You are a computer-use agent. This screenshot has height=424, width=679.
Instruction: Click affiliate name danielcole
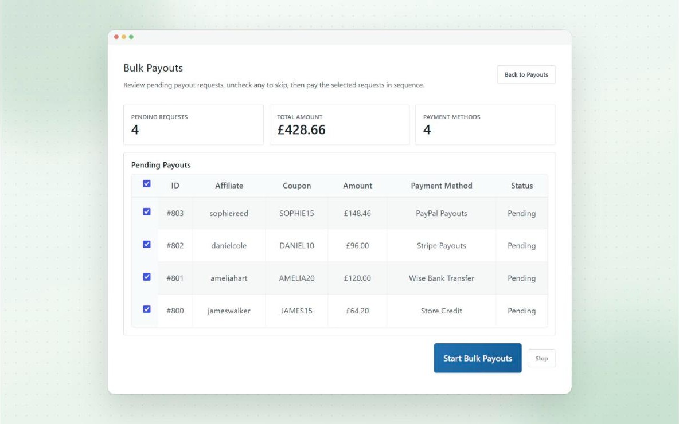[x=229, y=245]
